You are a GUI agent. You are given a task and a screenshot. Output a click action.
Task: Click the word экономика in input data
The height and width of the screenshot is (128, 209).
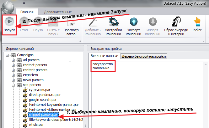pos(101,68)
